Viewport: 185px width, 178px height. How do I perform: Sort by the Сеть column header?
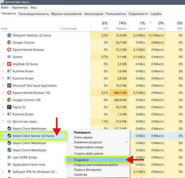pyautogui.click(x=156, y=26)
